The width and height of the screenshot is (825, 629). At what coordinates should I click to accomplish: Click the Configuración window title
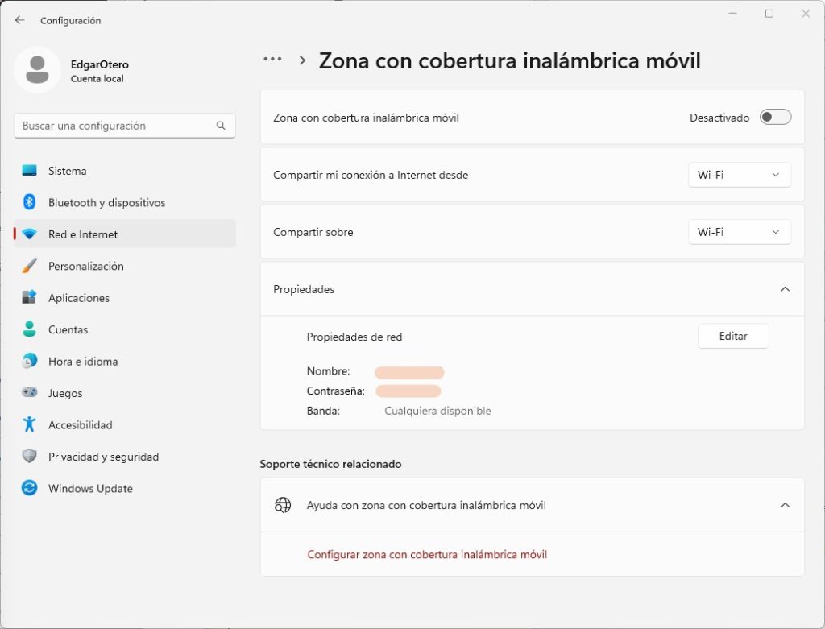(x=71, y=20)
